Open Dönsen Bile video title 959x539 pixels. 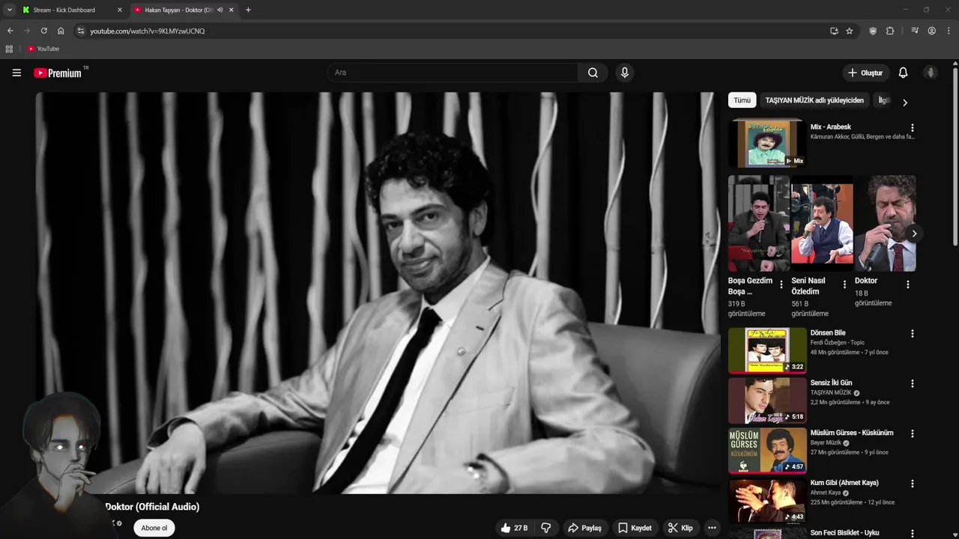click(828, 332)
